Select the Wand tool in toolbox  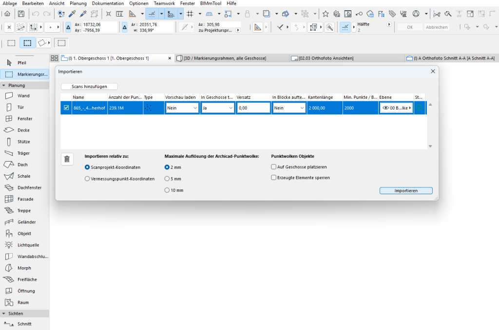(x=23, y=96)
